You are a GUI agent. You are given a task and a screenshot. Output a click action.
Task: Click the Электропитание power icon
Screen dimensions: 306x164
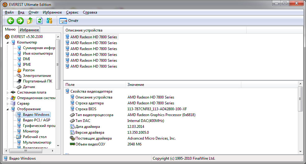pyautogui.click(x=19, y=76)
